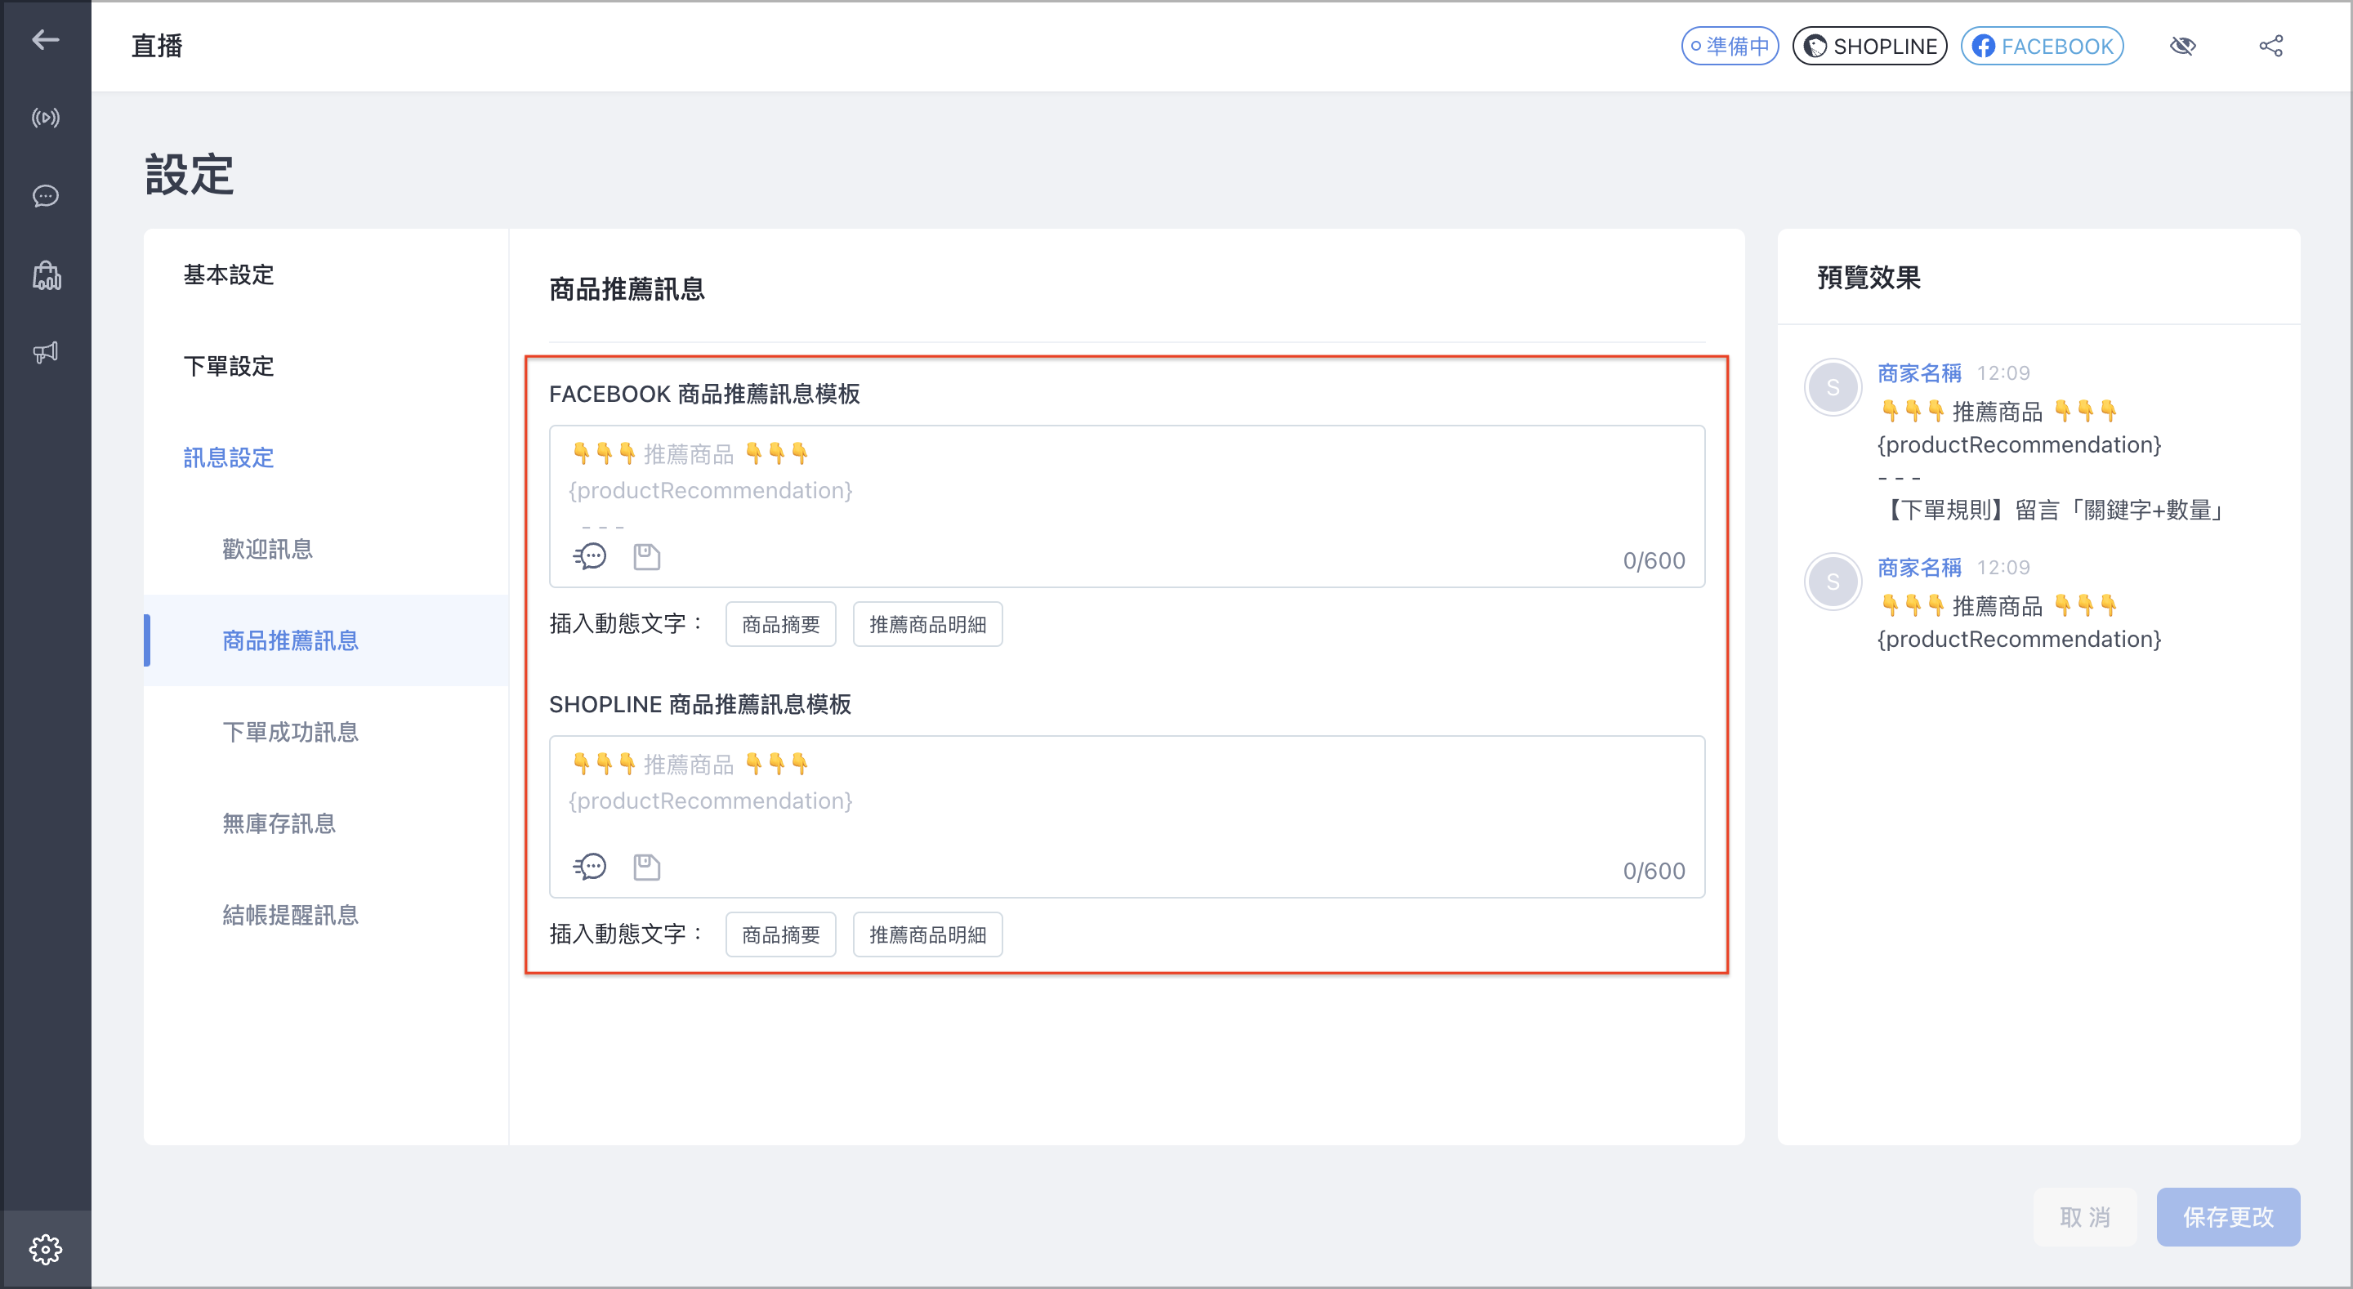Viewport: 2353px width, 1289px height.
Task: Open quick reply icon in FACEBOOK template
Action: [590, 556]
